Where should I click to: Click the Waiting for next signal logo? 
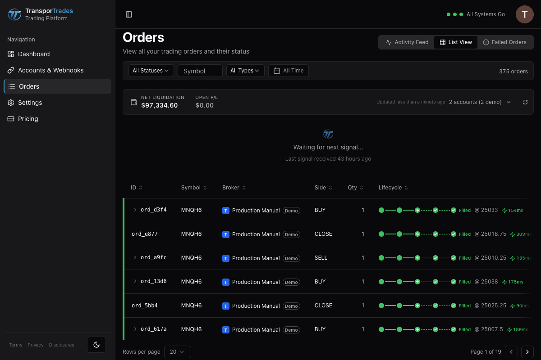pyautogui.click(x=328, y=134)
